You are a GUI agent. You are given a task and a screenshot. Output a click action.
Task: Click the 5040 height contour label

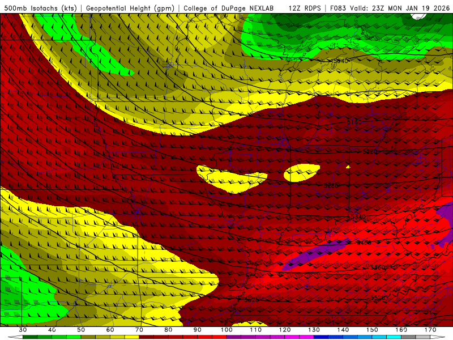click(x=340, y=61)
